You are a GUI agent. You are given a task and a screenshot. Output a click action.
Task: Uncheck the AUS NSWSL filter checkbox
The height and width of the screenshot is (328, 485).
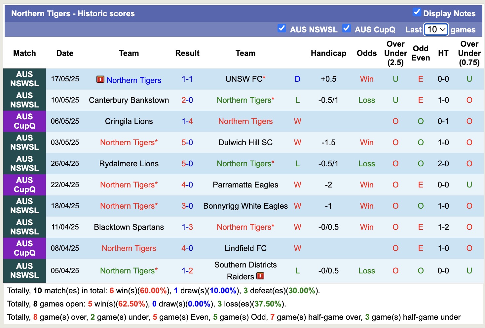pos(282,28)
